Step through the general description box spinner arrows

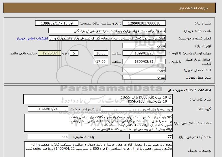[170, 97]
